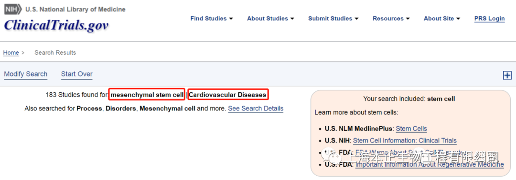Expand search panel with plus icon
The image size is (516, 180).
coord(507,75)
